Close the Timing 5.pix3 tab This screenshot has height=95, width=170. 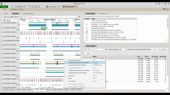pos(76,7)
